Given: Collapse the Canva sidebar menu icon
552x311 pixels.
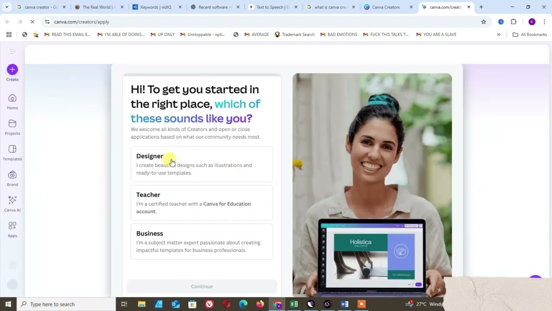Looking at the screenshot, I should 12,51.
